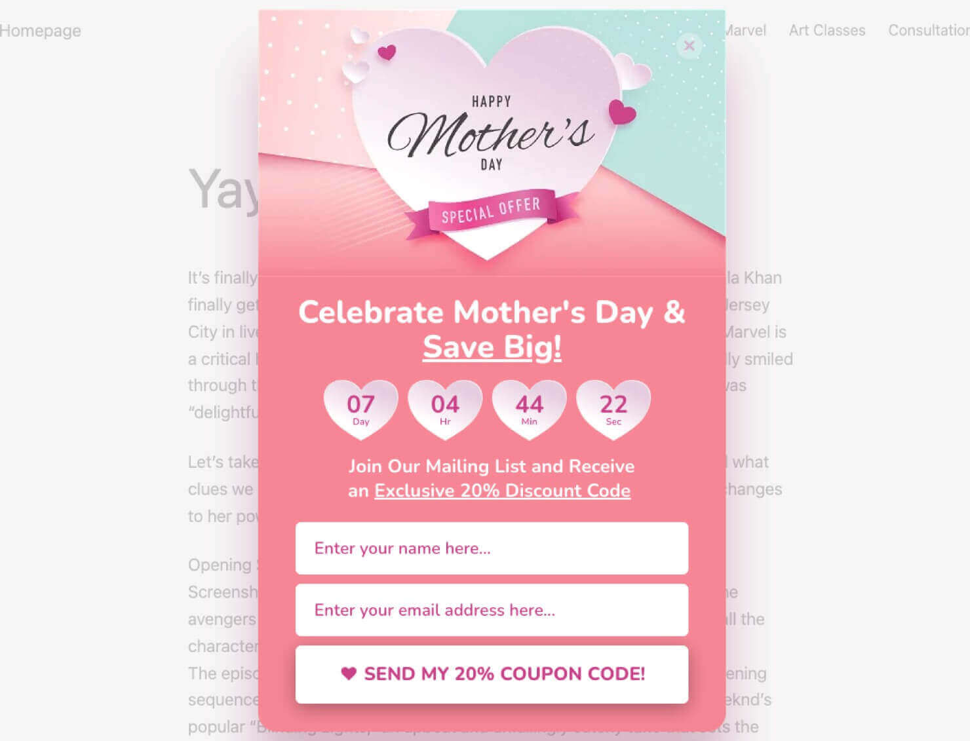
Task: Click the X close icon on the popup
Action: point(689,46)
